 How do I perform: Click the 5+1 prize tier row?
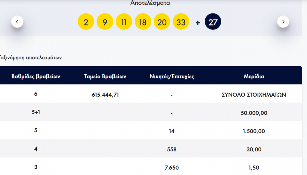coord(36,113)
